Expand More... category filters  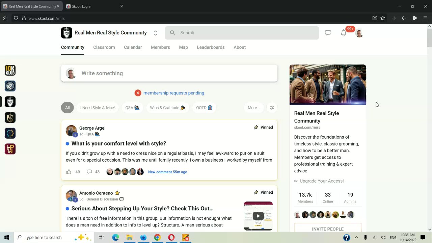pyautogui.click(x=254, y=108)
